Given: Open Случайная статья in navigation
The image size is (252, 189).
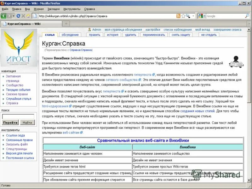Looking at the screenshot, I should pos(19,99).
